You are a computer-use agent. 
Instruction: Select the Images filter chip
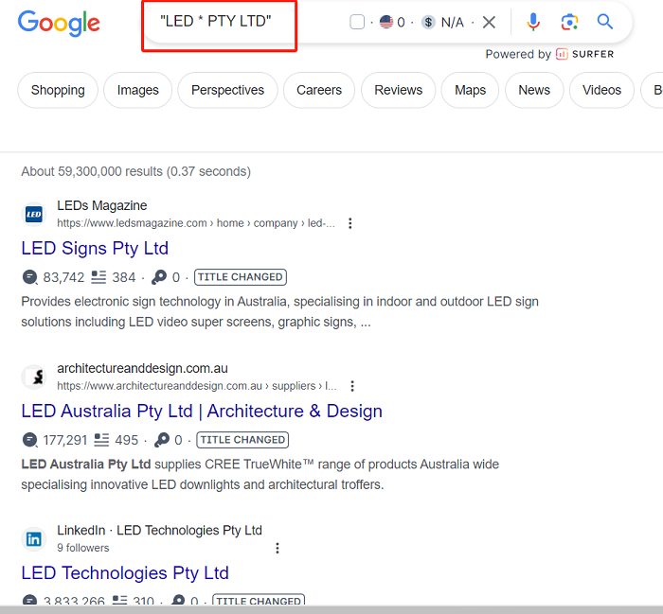pyautogui.click(x=138, y=90)
